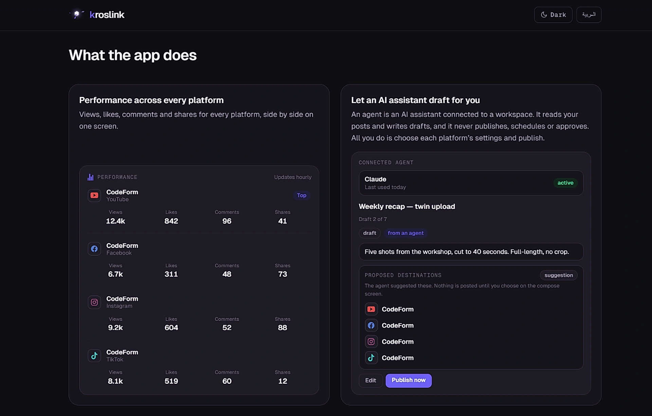Click the from an agent tag
Screen dimensions: 652x416
point(405,233)
